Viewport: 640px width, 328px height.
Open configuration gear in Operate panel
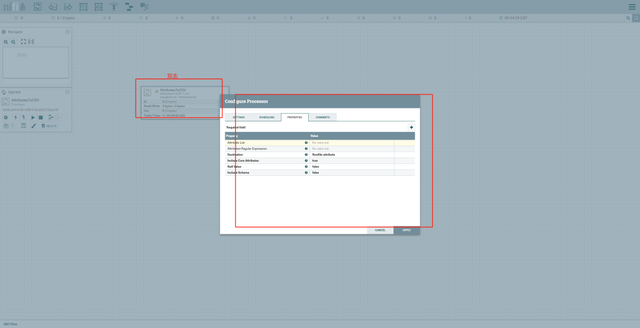click(6, 117)
